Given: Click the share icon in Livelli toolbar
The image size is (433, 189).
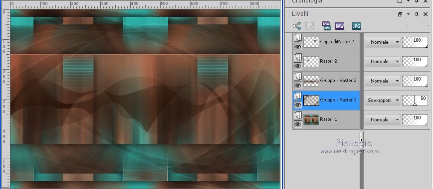Looking at the screenshot, I should (x=297, y=26).
